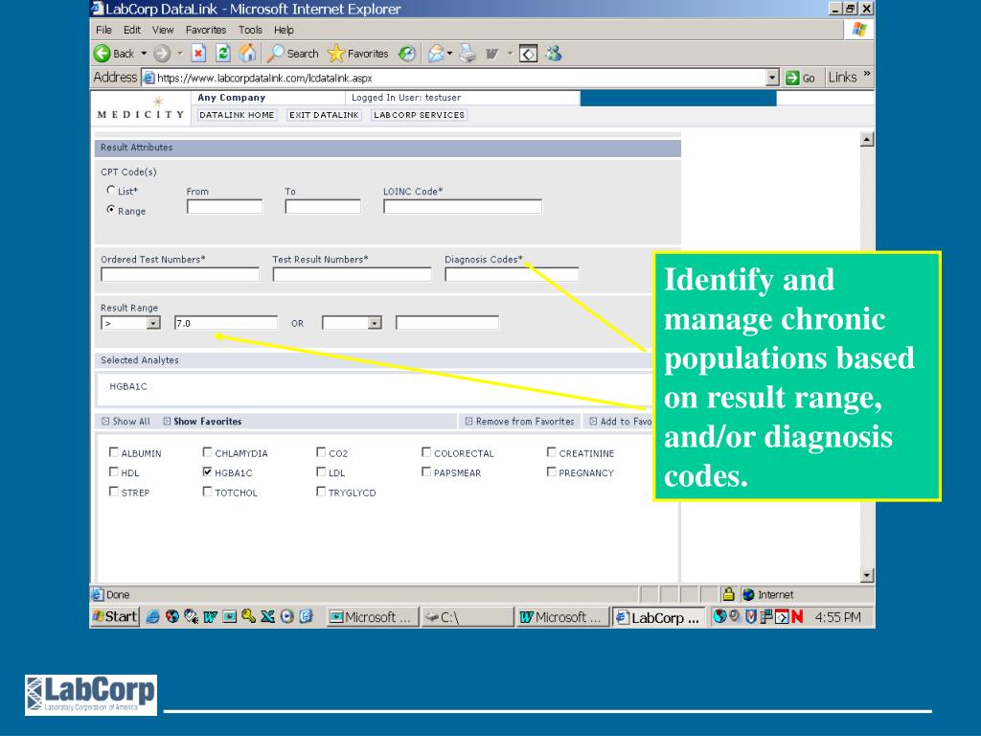981x736 pixels.
Task: Click the DATALINK HOME button
Action: pyautogui.click(x=237, y=115)
